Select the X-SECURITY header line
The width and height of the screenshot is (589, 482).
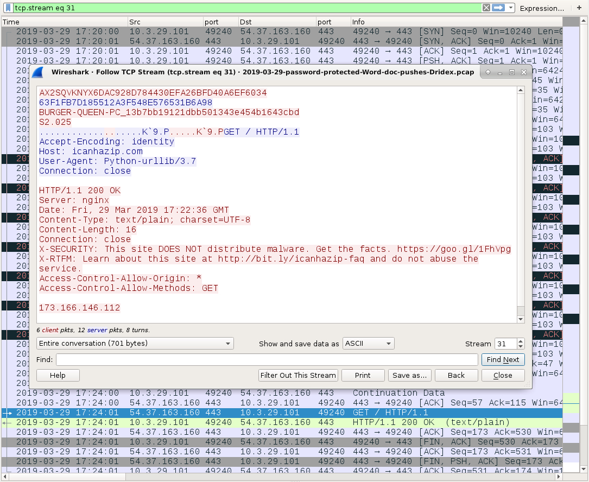click(x=275, y=249)
